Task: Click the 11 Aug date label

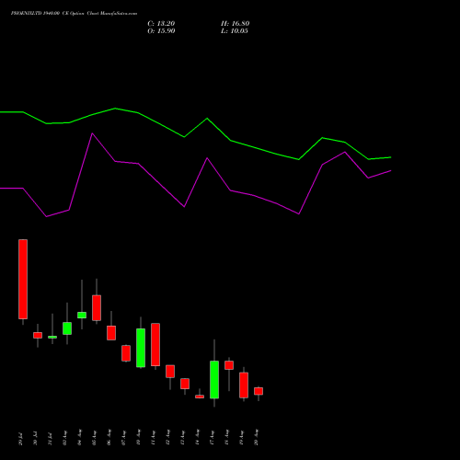Action: [153, 438]
